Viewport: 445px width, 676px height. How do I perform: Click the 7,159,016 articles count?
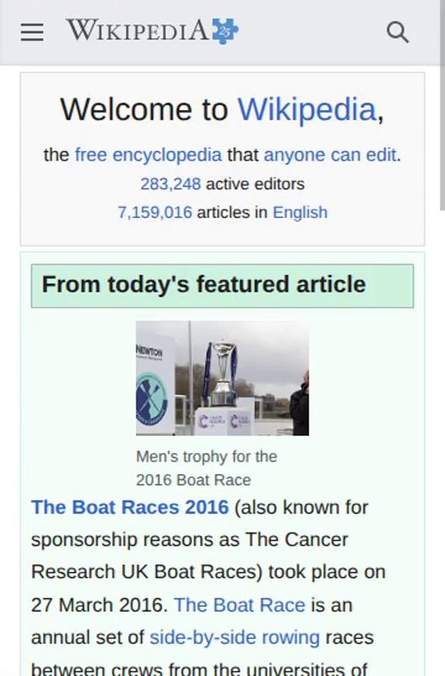[155, 213]
